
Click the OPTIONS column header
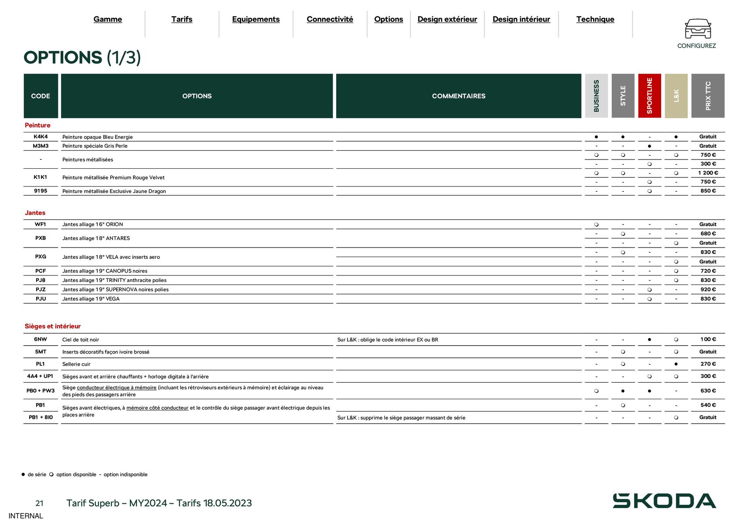coord(197,96)
